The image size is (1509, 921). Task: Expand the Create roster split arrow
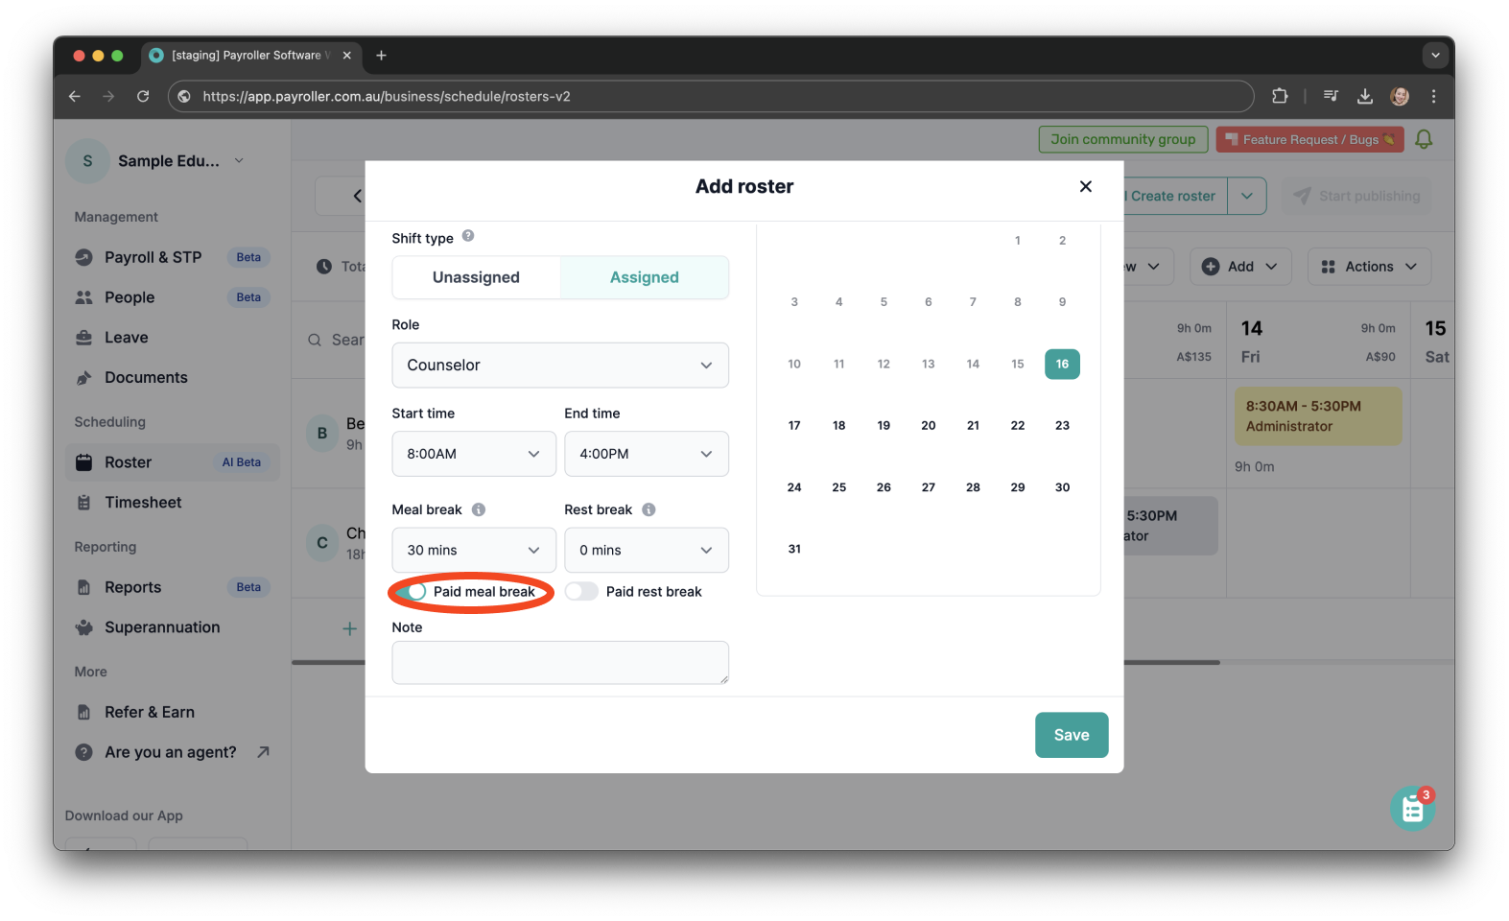click(1247, 196)
